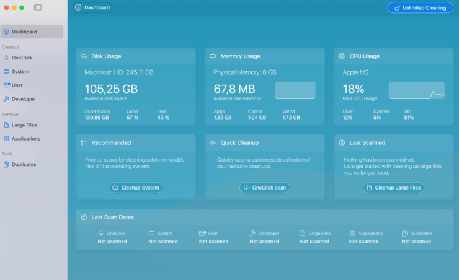Click the Duplicates icon in Last Scan Dates
Screen dimensions: 459x280
(x=404, y=234)
